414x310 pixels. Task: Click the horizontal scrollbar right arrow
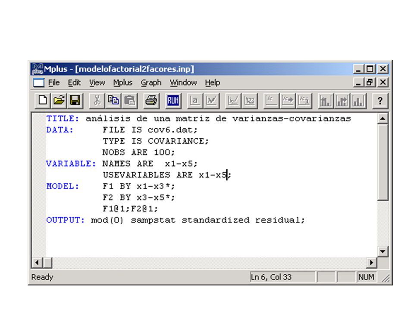coord(372,263)
